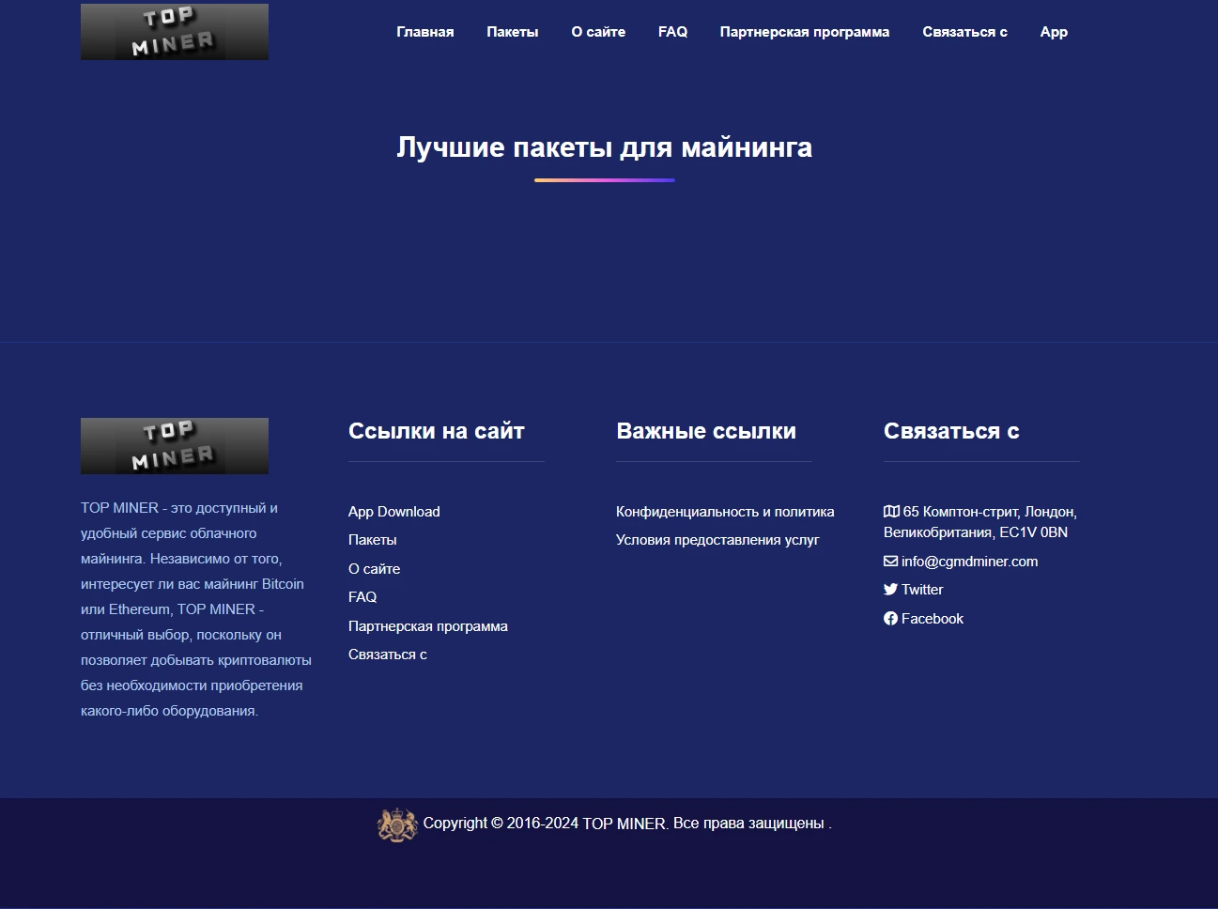1218x909 pixels.
Task: Click the info@cgmdminer.com email link
Action: tap(969, 562)
